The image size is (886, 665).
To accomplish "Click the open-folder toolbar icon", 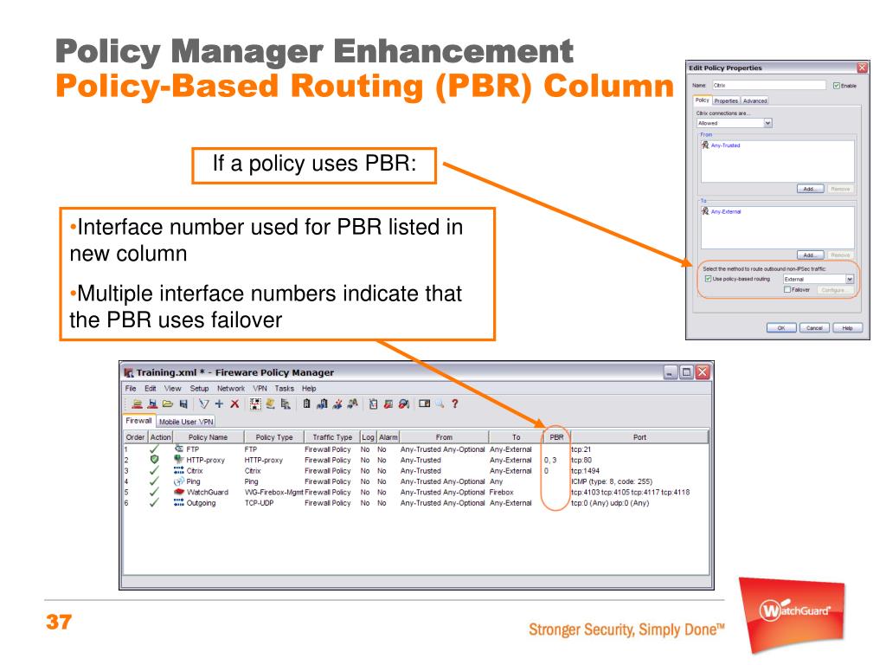I will point(168,404).
